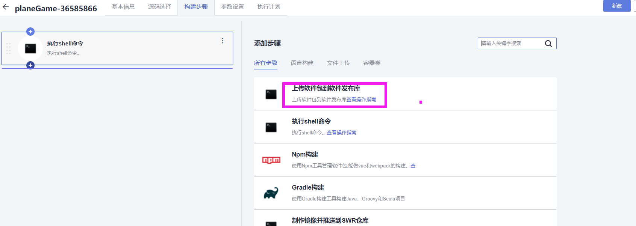The width and height of the screenshot is (636, 226).
Task: Open the three-dot menu on shell step
Action: 223,41
